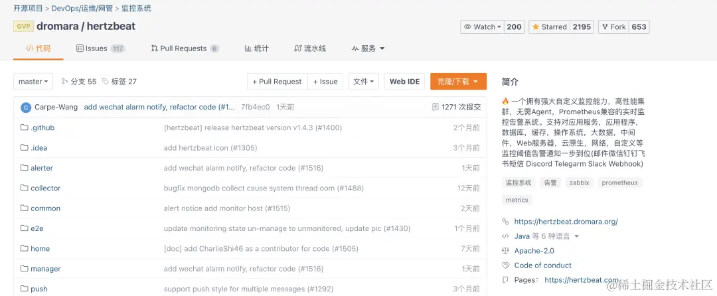Screen dimensions: 717x296
Task: Open the Pull Requests tab
Action: (x=185, y=48)
